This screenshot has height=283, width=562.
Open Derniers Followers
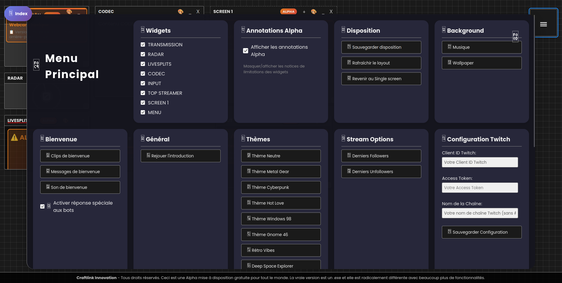pos(381,156)
